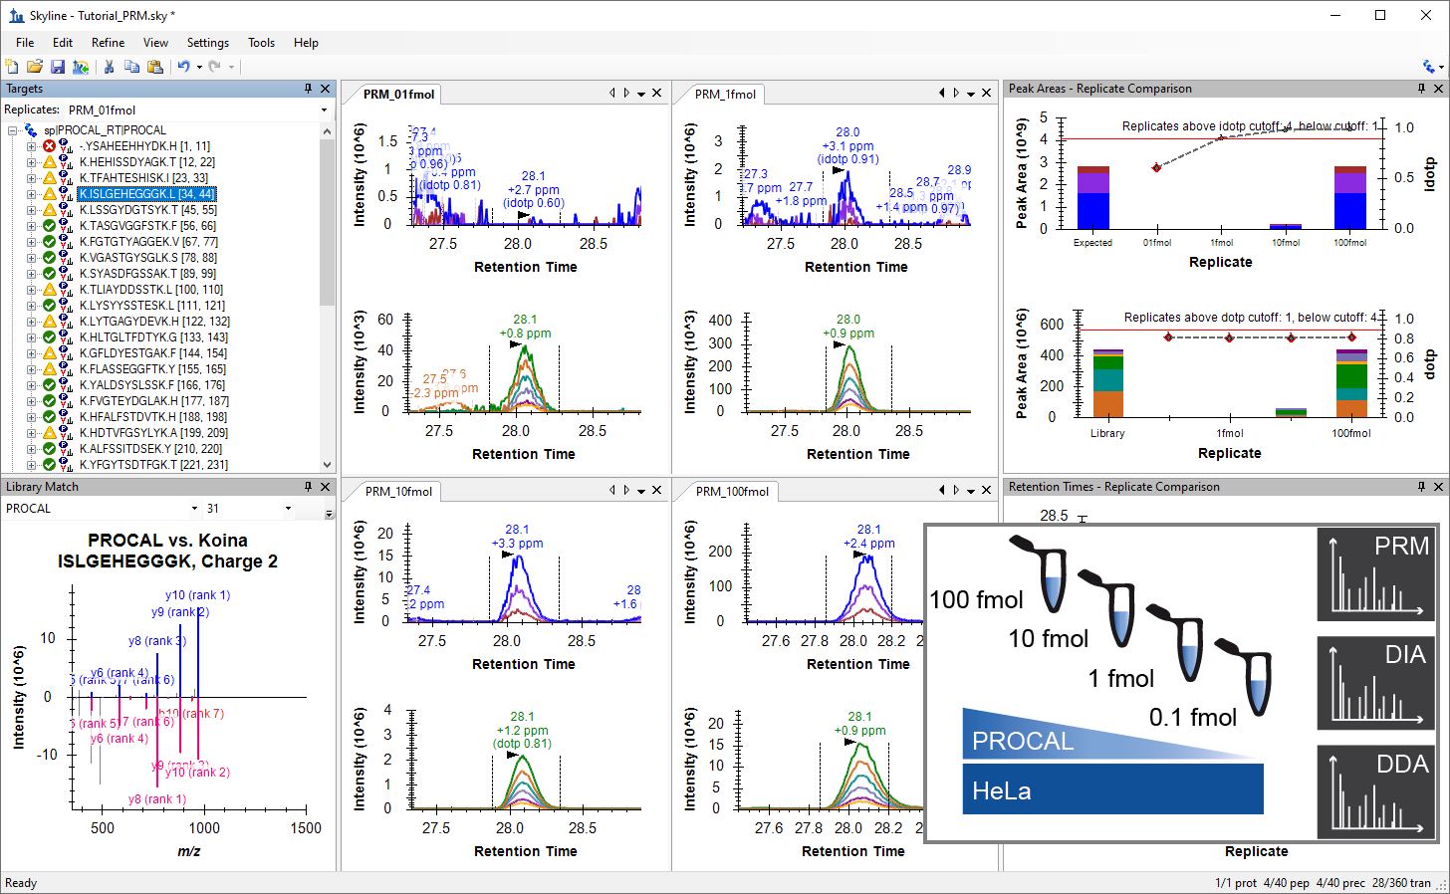Screen dimensions: 1450x894
Task: Close the PRM_1fmol chromatogram pane
Action: tap(986, 94)
